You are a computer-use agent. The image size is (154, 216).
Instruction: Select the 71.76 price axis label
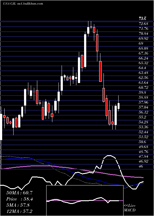point(144,29)
